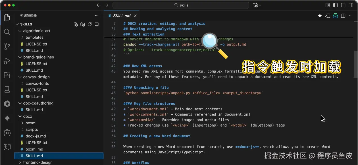
Task: Jump to sticky heading 'Text extraction'
Action: point(144,34)
